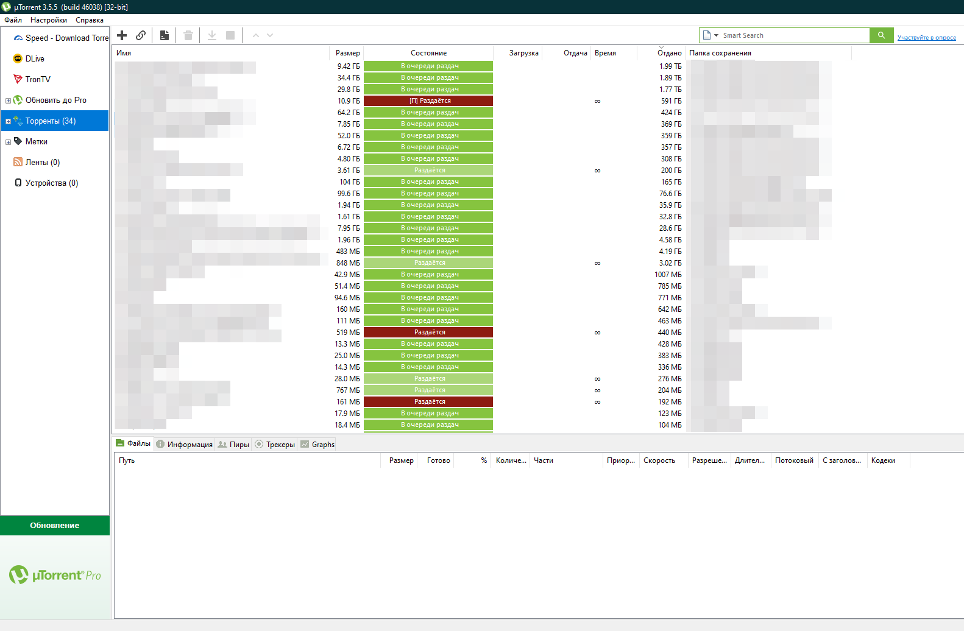The image size is (964, 631).
Task: Click in the Smart Search input field
Action: [x=794, y=35]
